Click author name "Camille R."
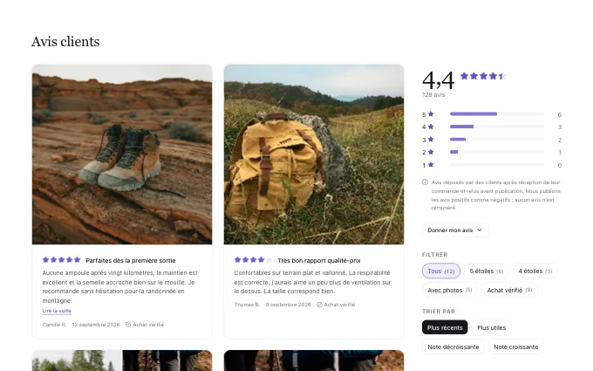 click(54, 325)
